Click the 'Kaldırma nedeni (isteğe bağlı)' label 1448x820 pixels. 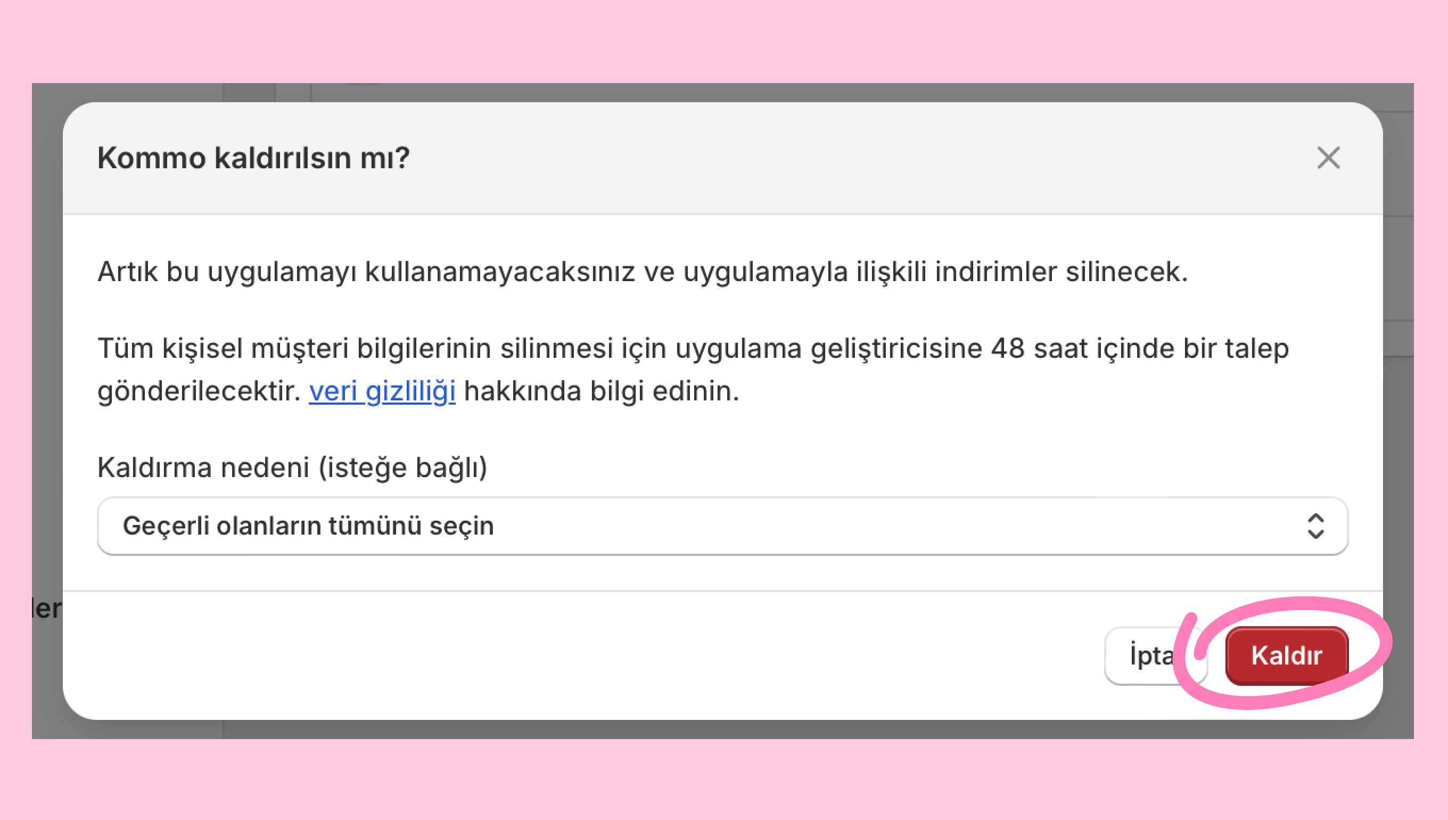pos(292,468)
